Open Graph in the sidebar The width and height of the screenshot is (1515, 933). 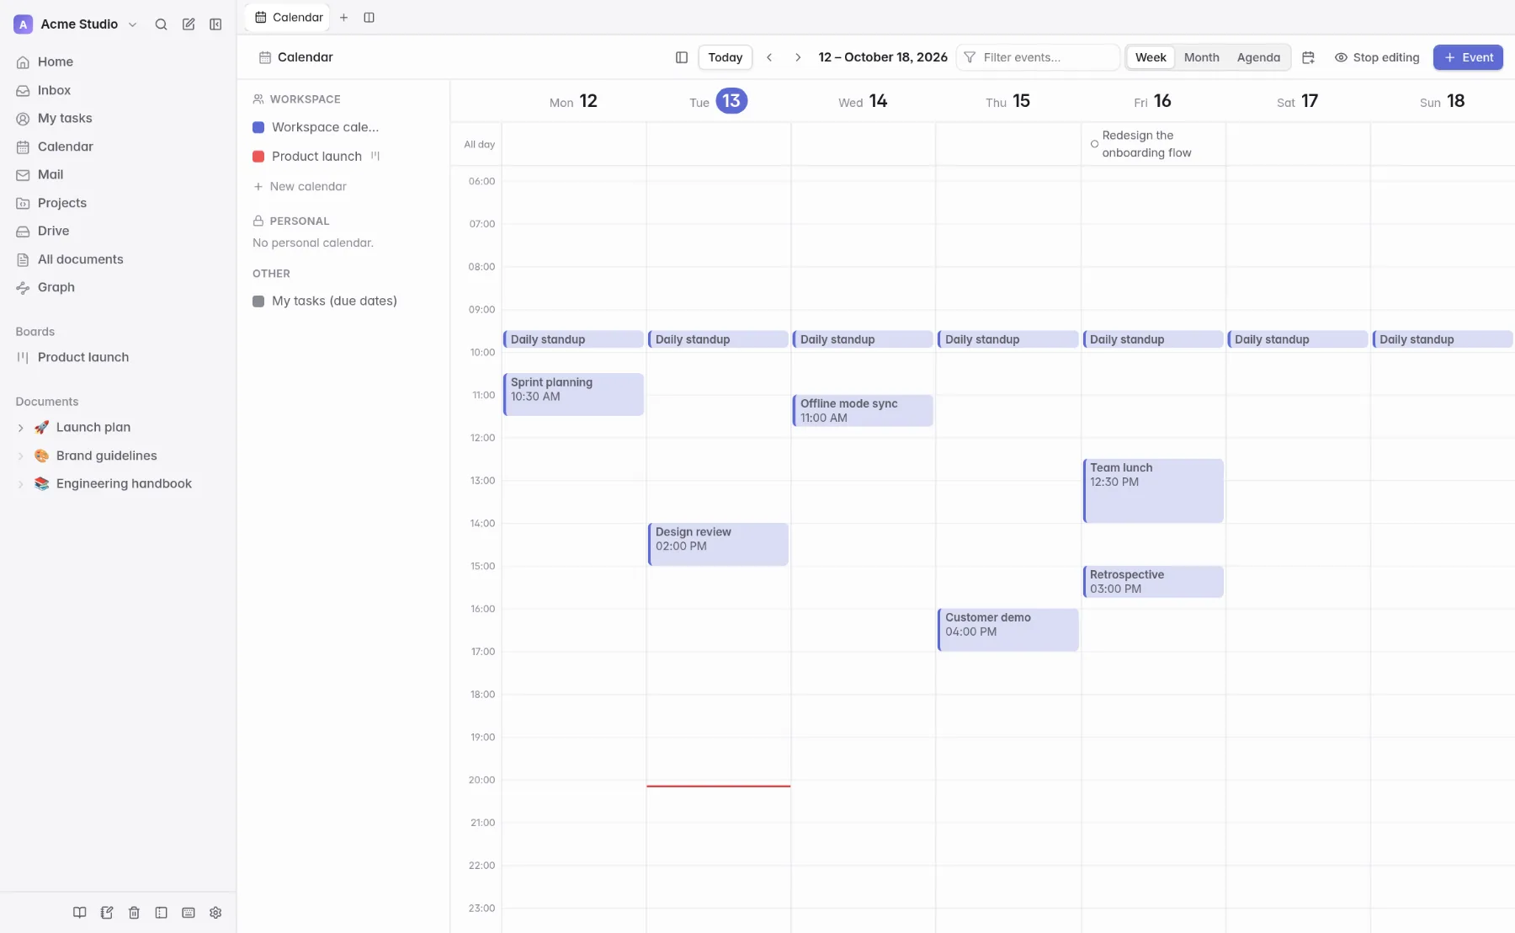118,287
